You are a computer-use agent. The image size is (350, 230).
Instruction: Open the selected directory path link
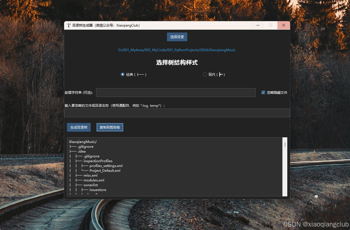click(177, 50)
